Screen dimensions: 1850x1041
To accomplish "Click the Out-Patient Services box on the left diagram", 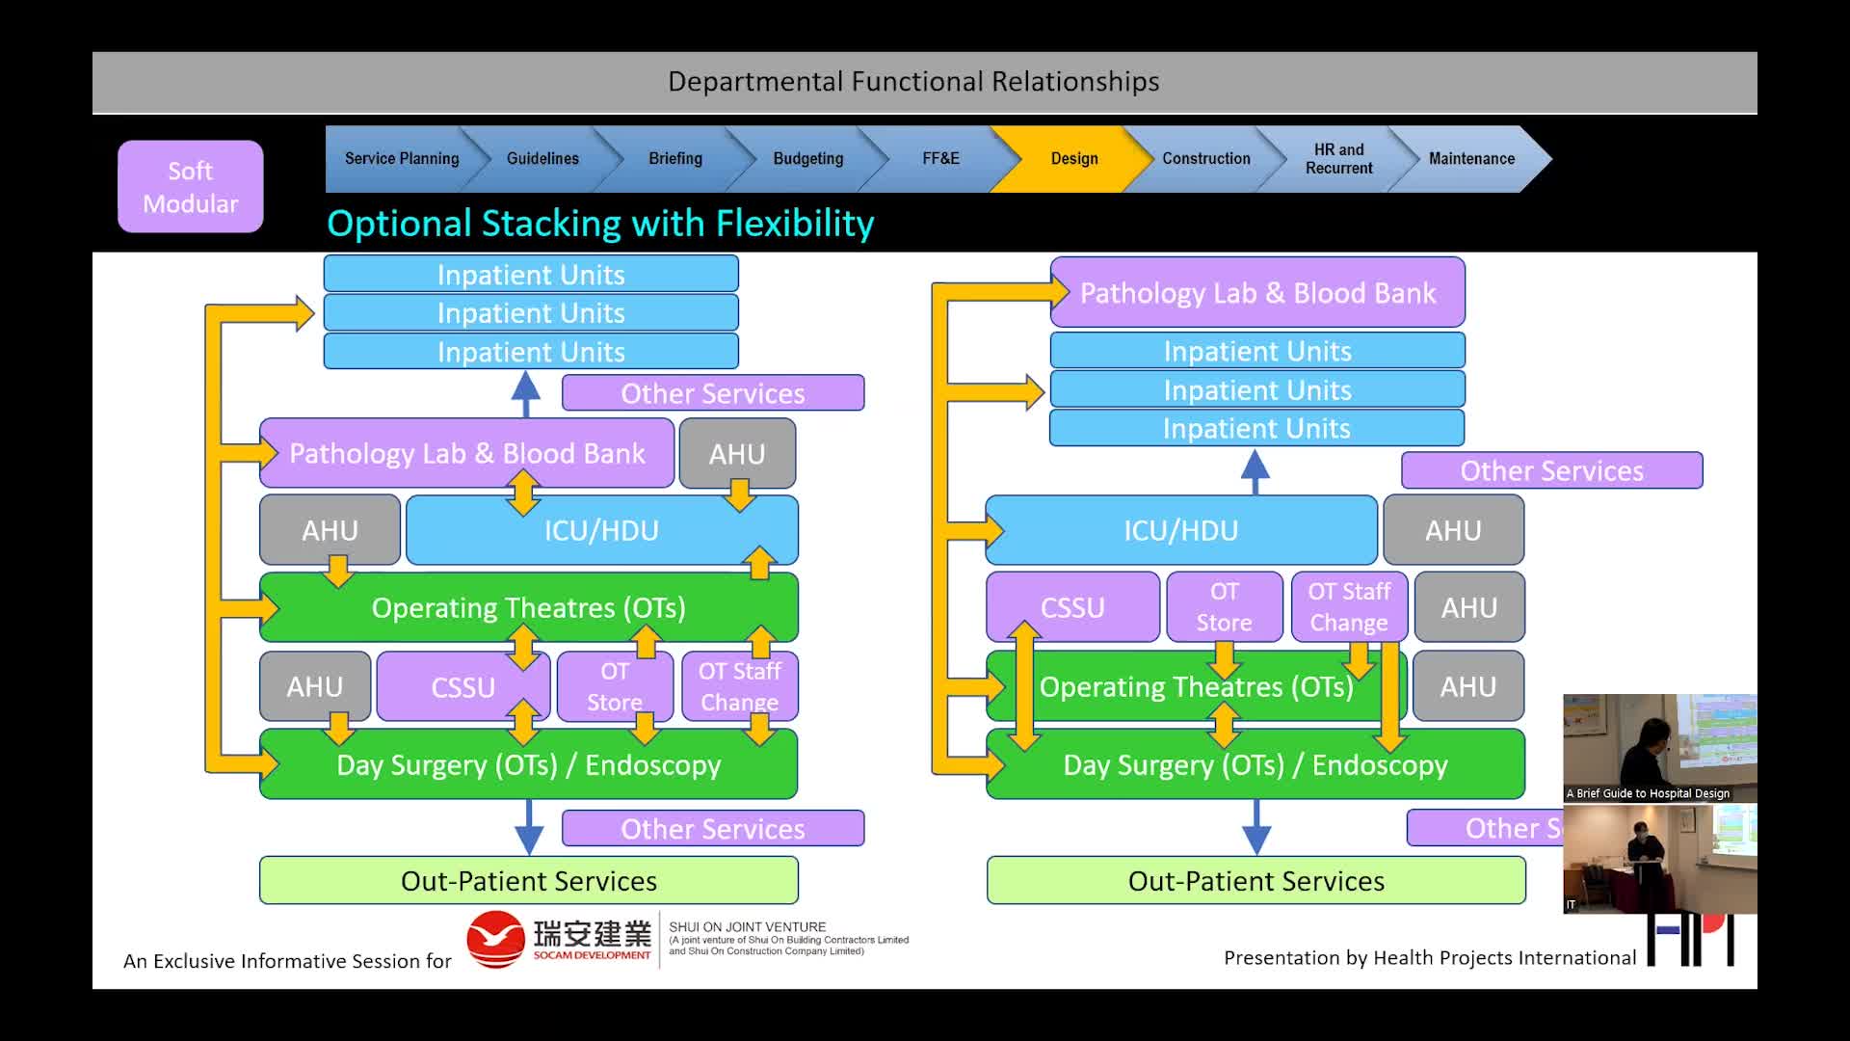I will coord(528,880).
